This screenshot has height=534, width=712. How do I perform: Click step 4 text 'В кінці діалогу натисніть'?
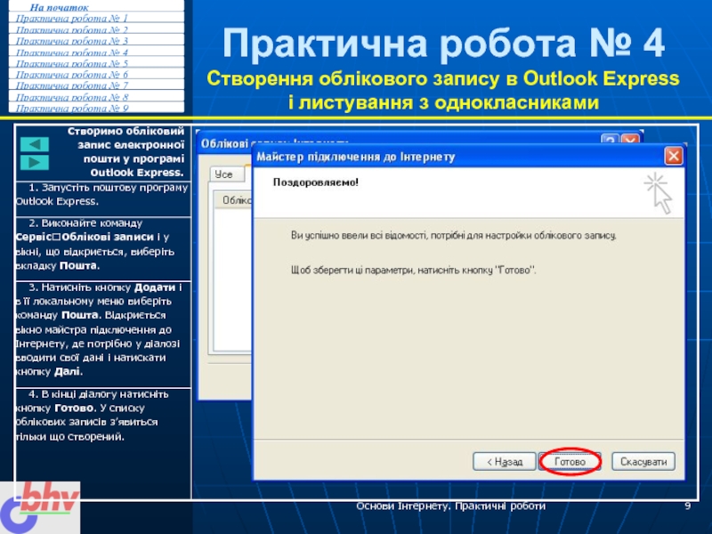(x=105, y=394)
